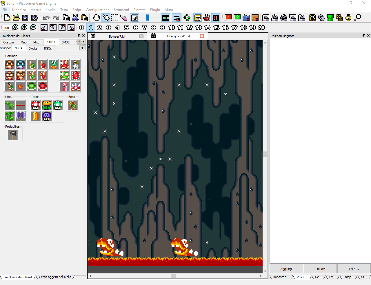Open warps with the green pipe icon
The image size is (371, 285).
click(x=330, y=18)
